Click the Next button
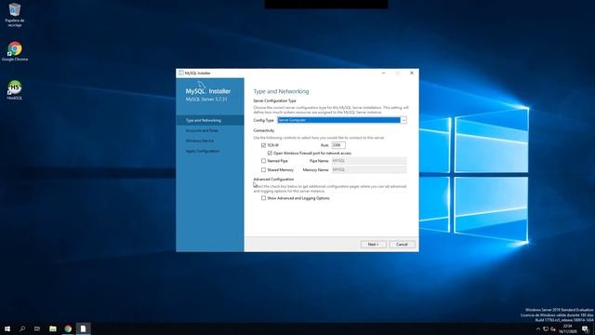595x335 pixels. coord(374,244)
